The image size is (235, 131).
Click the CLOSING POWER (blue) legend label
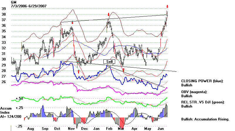point(202,81)
